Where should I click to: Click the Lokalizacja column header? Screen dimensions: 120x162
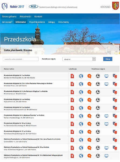[73, 69]
